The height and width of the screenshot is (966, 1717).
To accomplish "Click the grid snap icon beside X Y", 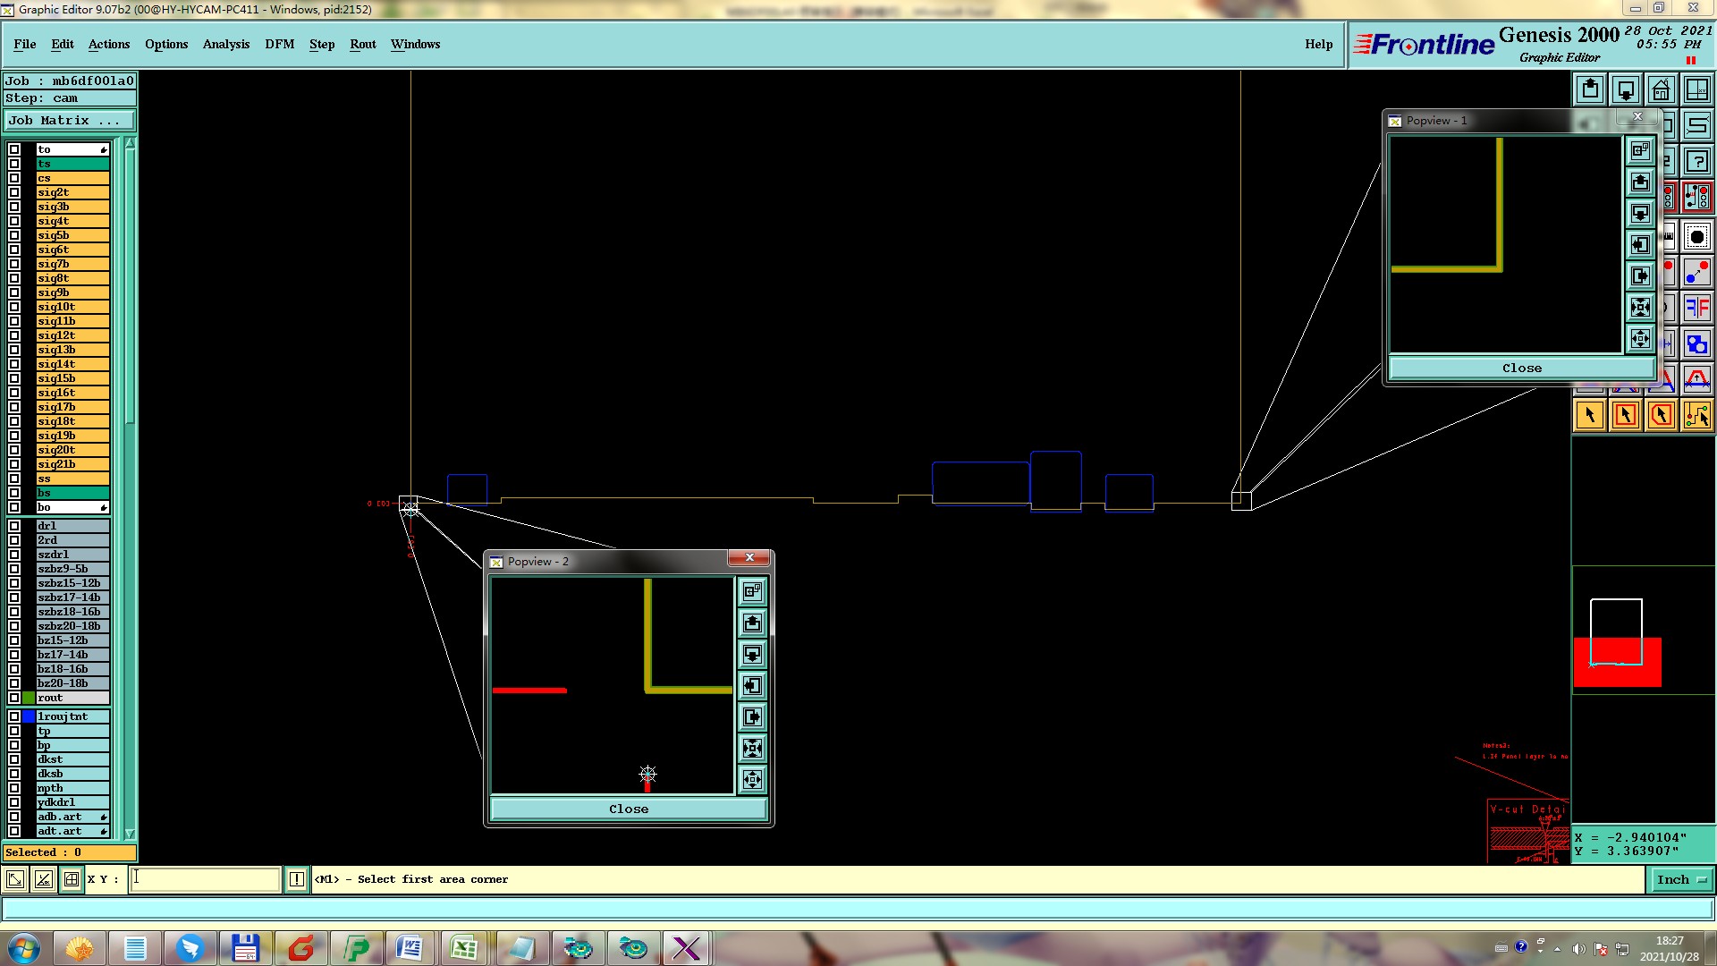I will tap(72, 879).
